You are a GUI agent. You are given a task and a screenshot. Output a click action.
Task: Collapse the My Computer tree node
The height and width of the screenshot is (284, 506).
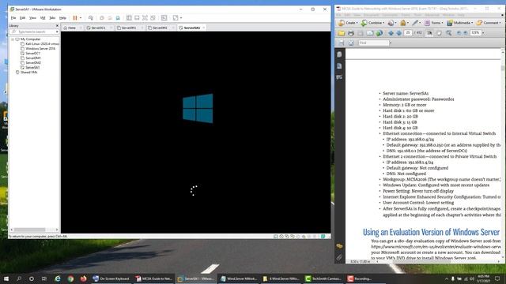(13, 39)
